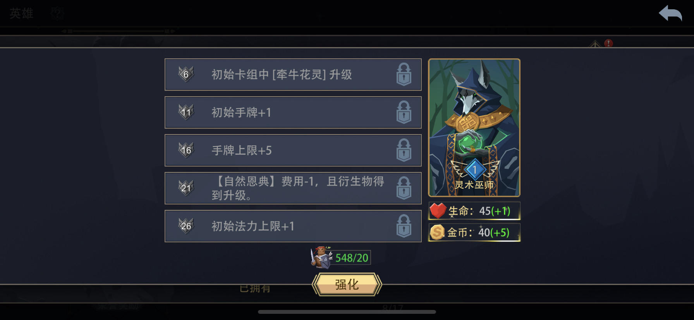Click the level 21 badge icon
The width and height of the screenshot is (694, 320).
tap(186, 188)
